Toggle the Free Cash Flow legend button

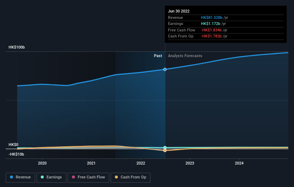tap(88, 177)
